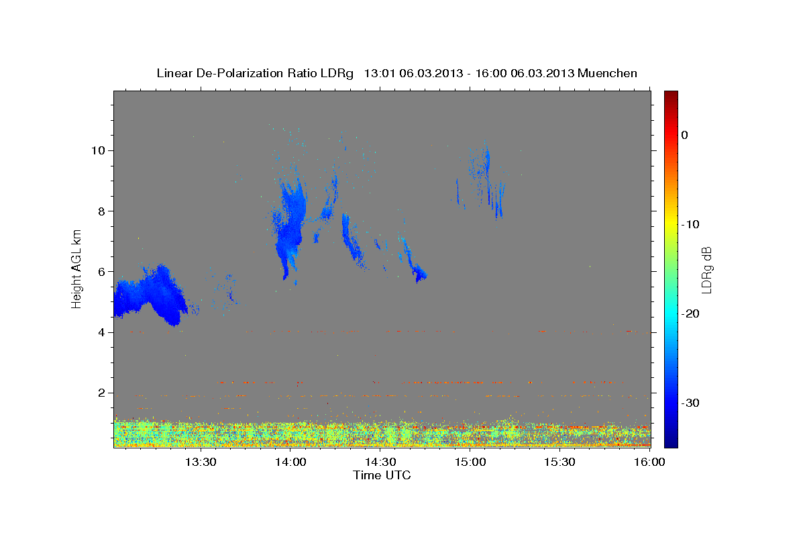Click the plot title 'Linear De-Polarization Ratio LDRg'

coord(255,73)
